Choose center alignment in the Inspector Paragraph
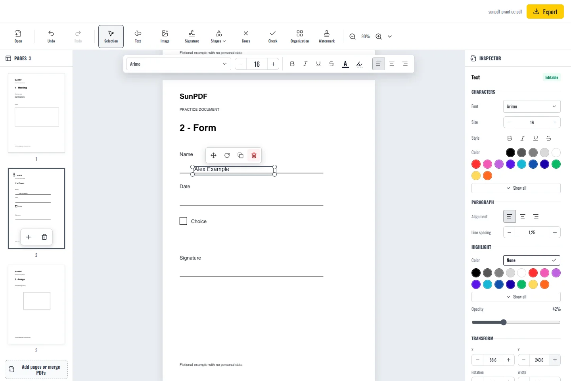The height and width of the screenshot is (381, 571). pyautogui.click(x=523, y=216)
